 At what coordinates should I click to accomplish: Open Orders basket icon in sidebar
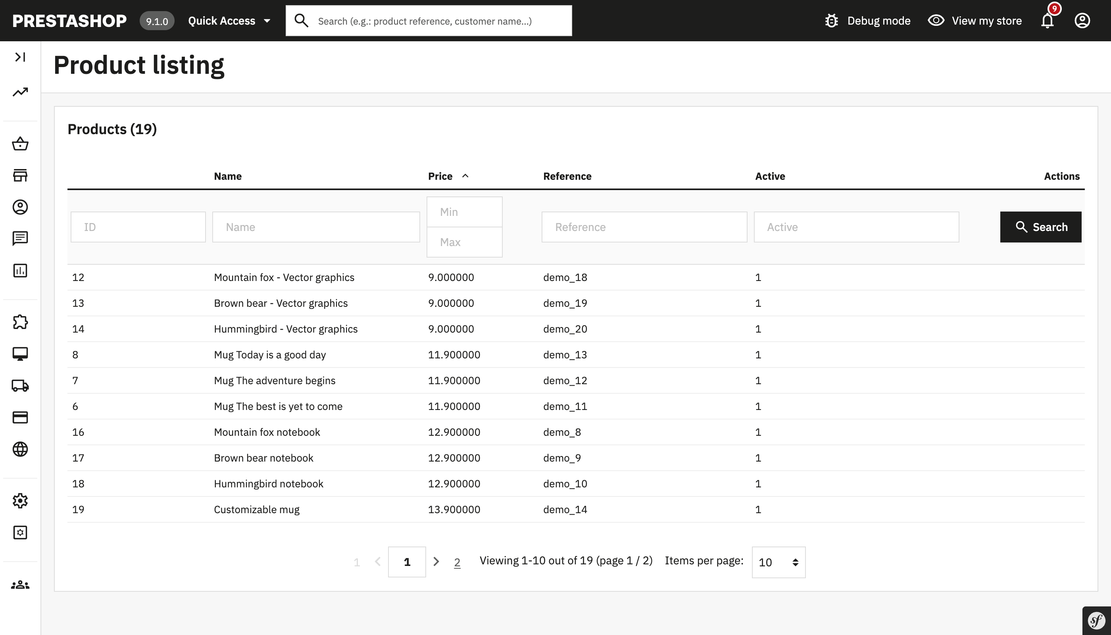click(x=20, y=144)
